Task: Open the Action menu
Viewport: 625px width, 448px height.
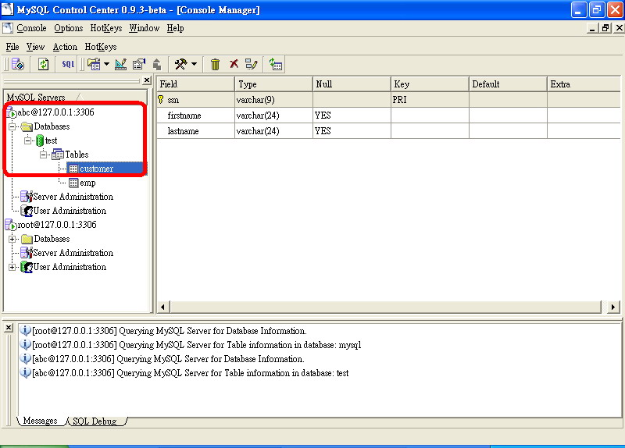Action: [x=65, y=47]
